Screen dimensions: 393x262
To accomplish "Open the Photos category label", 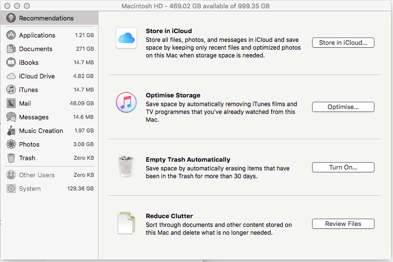I will click(x=29, y=144).
